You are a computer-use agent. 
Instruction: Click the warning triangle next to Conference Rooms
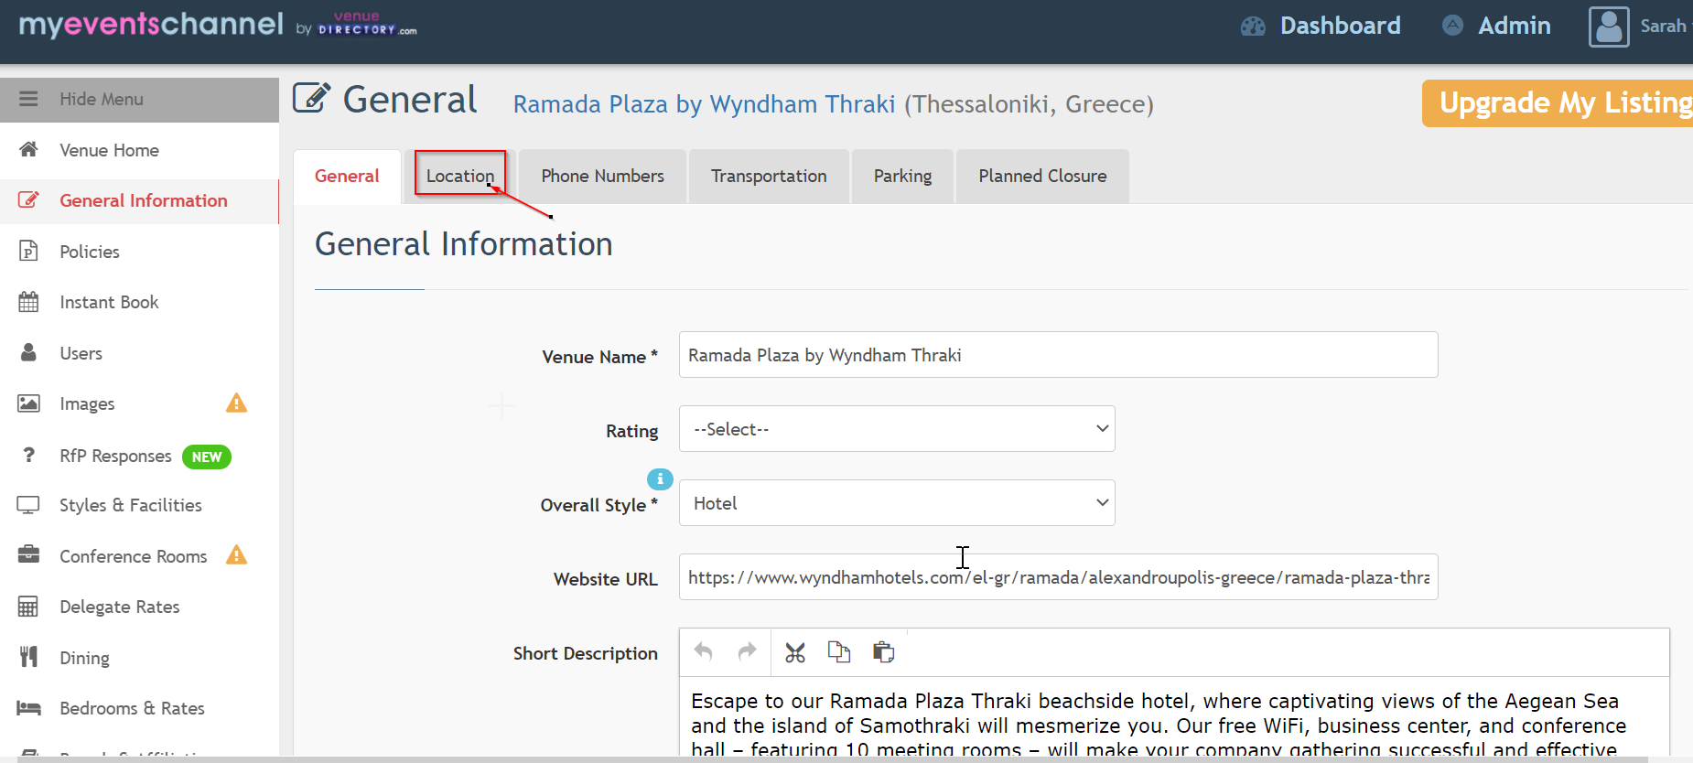236,554
